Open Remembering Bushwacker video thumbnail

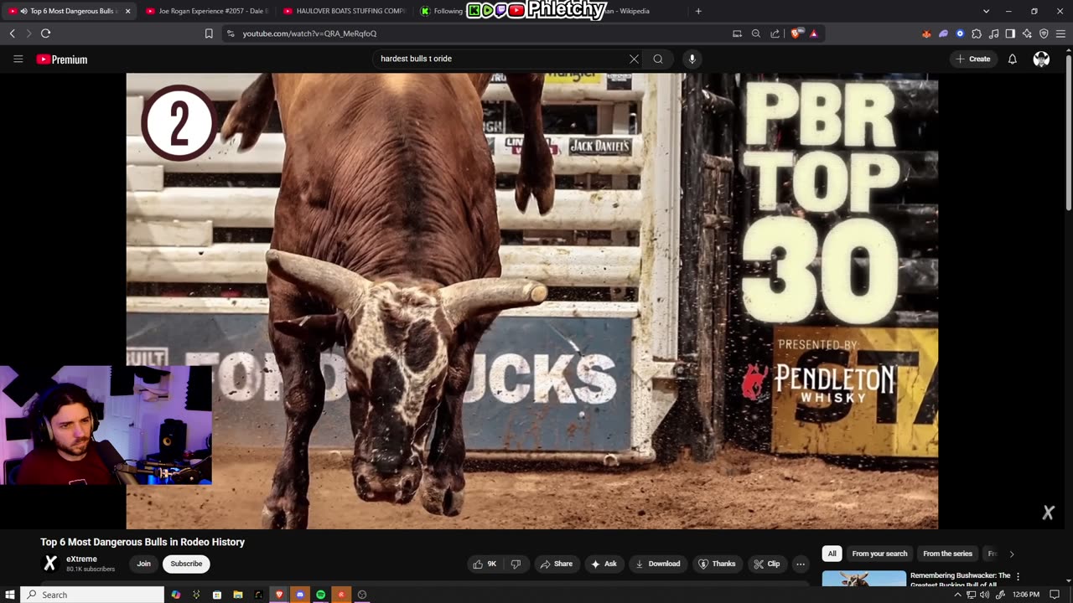click(864, 579)
